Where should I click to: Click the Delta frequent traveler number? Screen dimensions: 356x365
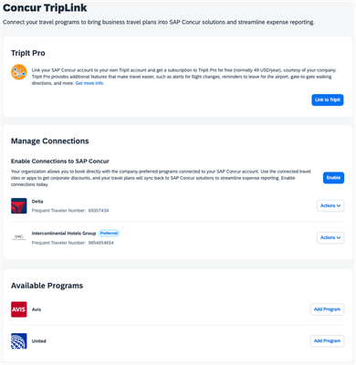pyautogui.click(x=99, y=211)
